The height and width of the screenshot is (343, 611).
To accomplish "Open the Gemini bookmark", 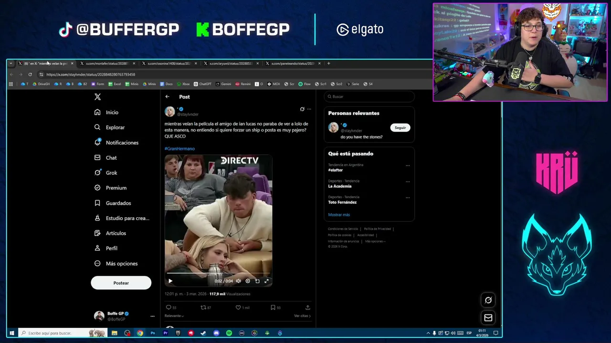I will tap(223, 84).
